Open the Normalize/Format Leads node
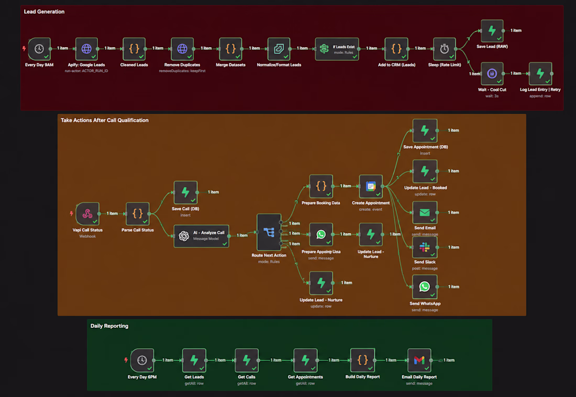 click(279, 49)
